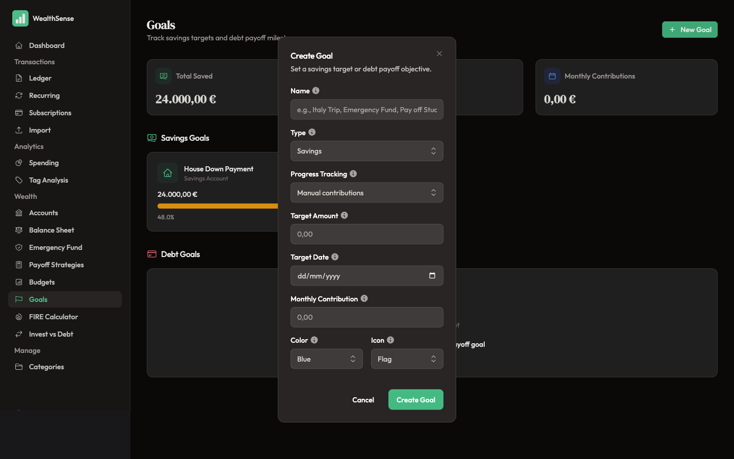
Task: Click the 24.000,00 € Total Saved value
Action: 186,99
